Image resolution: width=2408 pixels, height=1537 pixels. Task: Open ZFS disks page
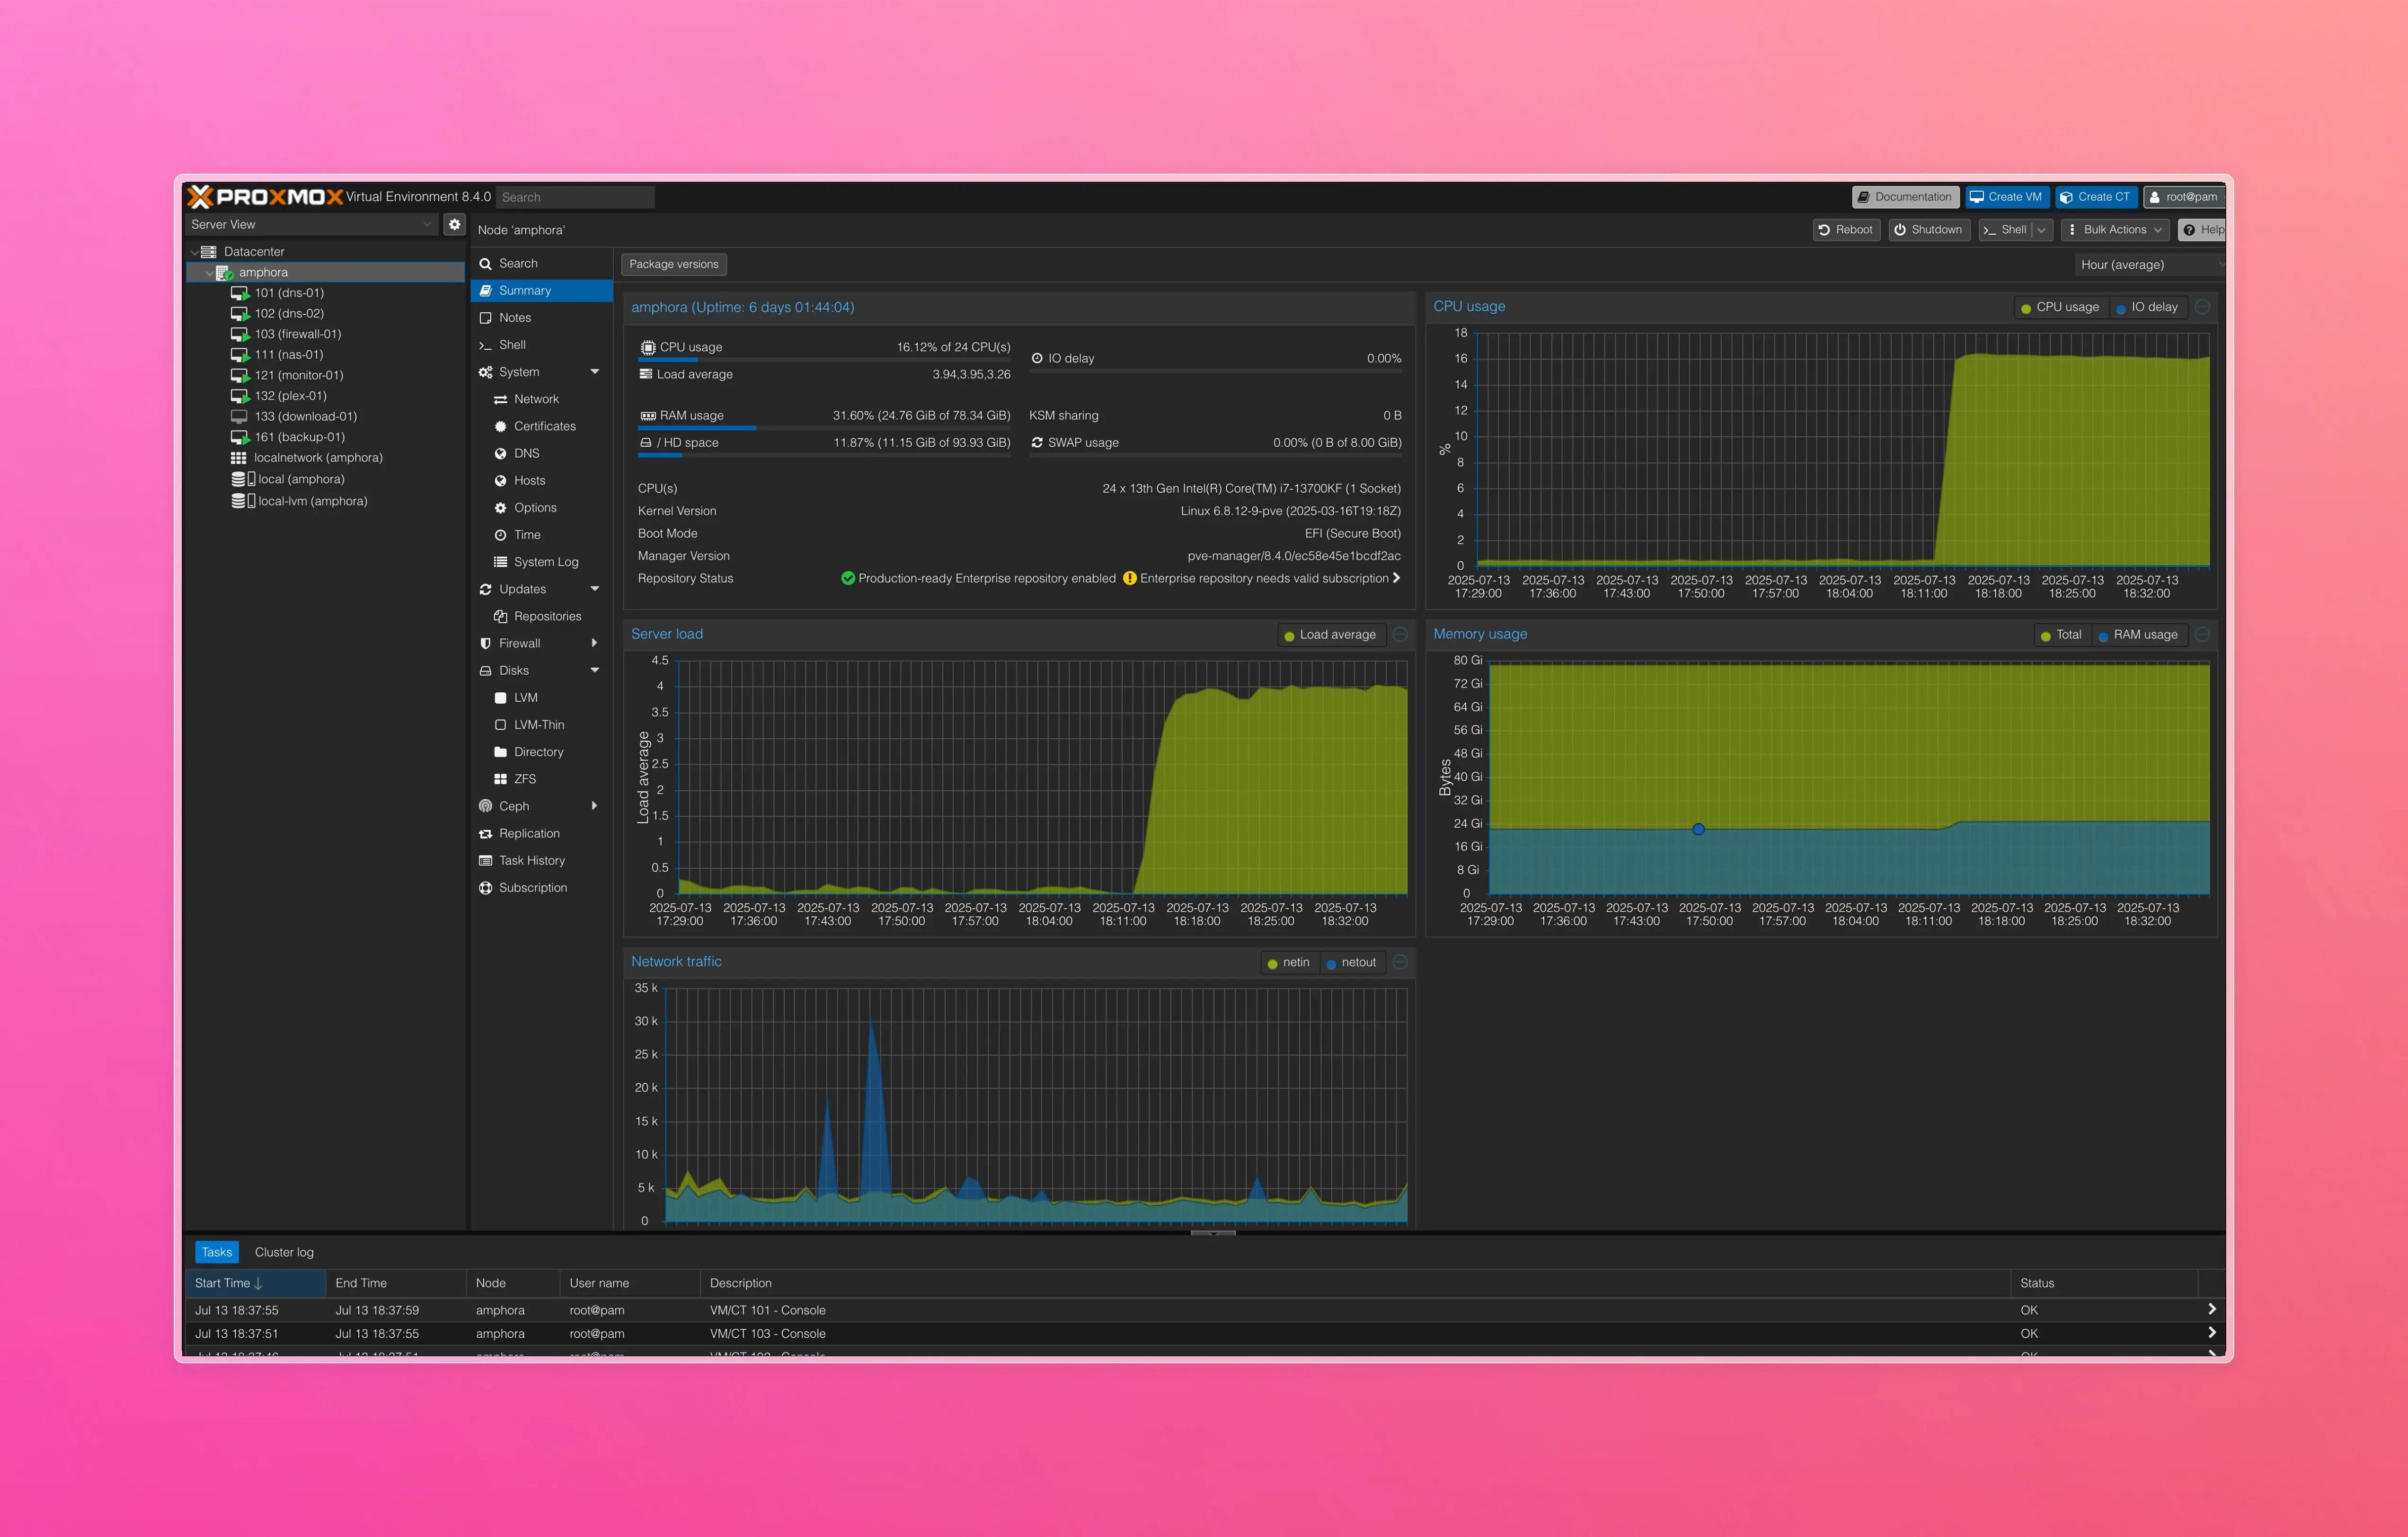(541, 779)
